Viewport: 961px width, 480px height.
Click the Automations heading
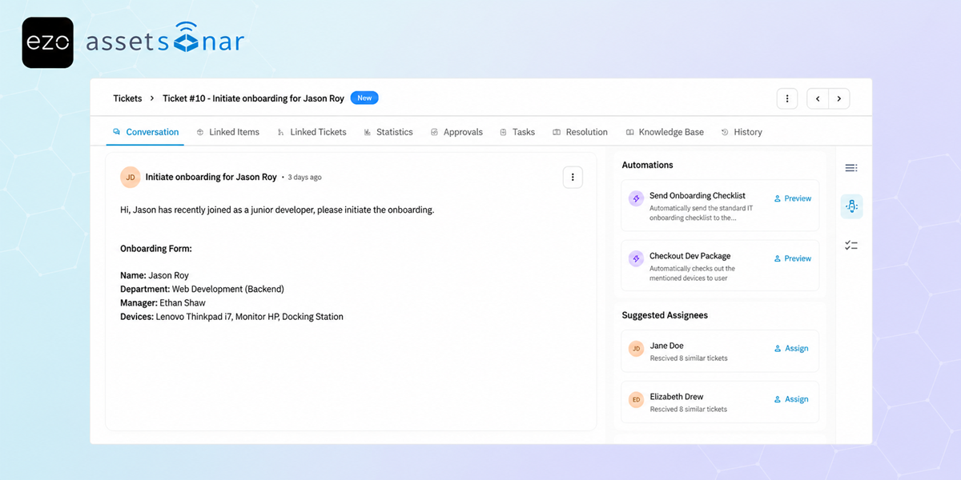click(x=648, y=165)
